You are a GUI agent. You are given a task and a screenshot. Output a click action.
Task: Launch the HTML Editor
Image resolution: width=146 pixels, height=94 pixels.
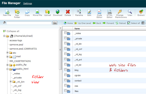point(110,12)
